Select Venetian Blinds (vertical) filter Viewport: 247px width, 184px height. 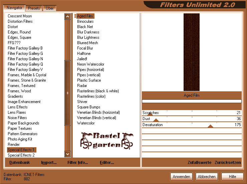(96, 118)
